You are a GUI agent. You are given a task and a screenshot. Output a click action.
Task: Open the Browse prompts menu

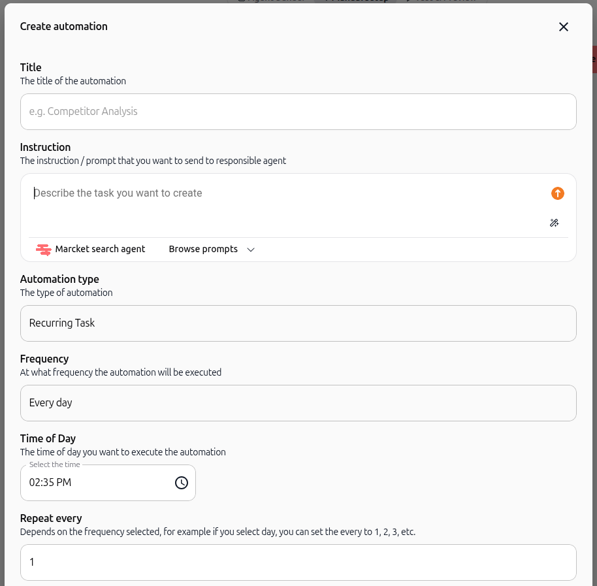212,250
